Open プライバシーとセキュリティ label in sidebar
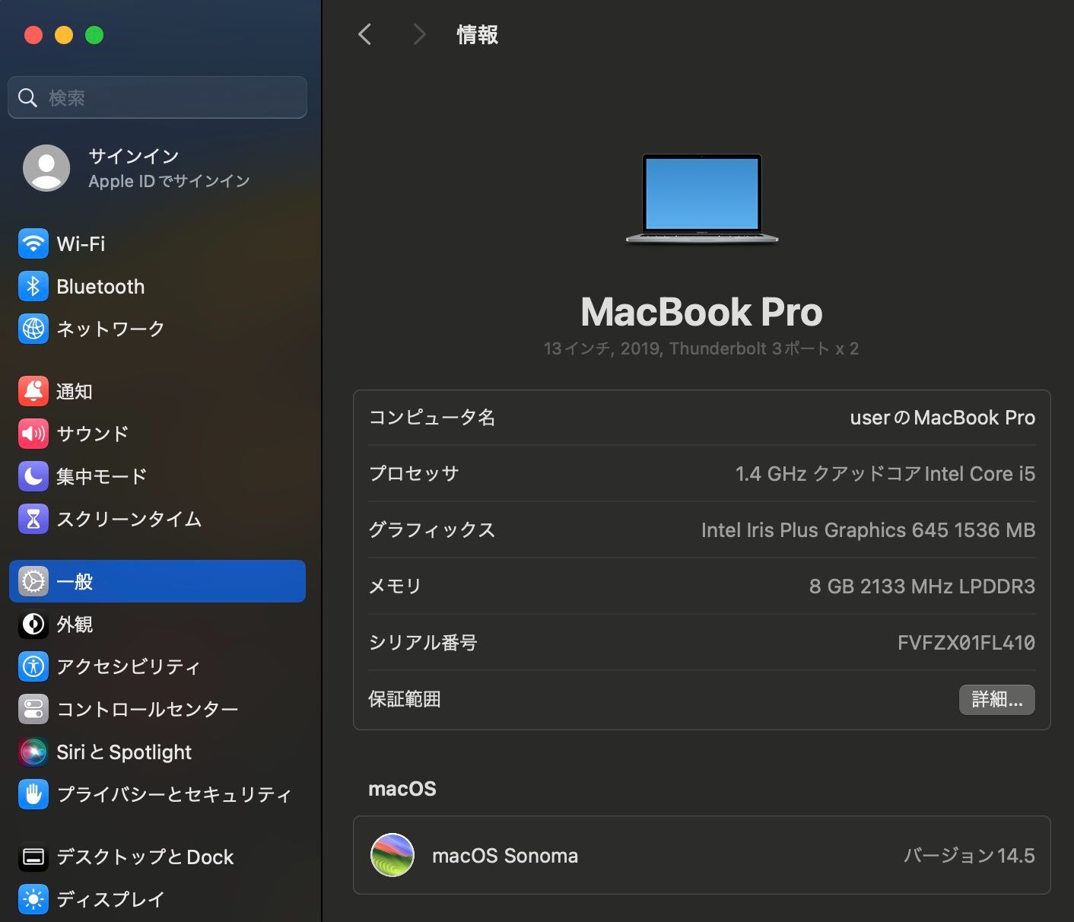The image size is (1074, 922). coord(174,794)
